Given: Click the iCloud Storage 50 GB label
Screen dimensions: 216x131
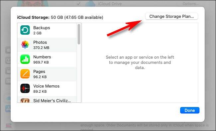Looking at the screenshot, I should click(x=60, y=17).
